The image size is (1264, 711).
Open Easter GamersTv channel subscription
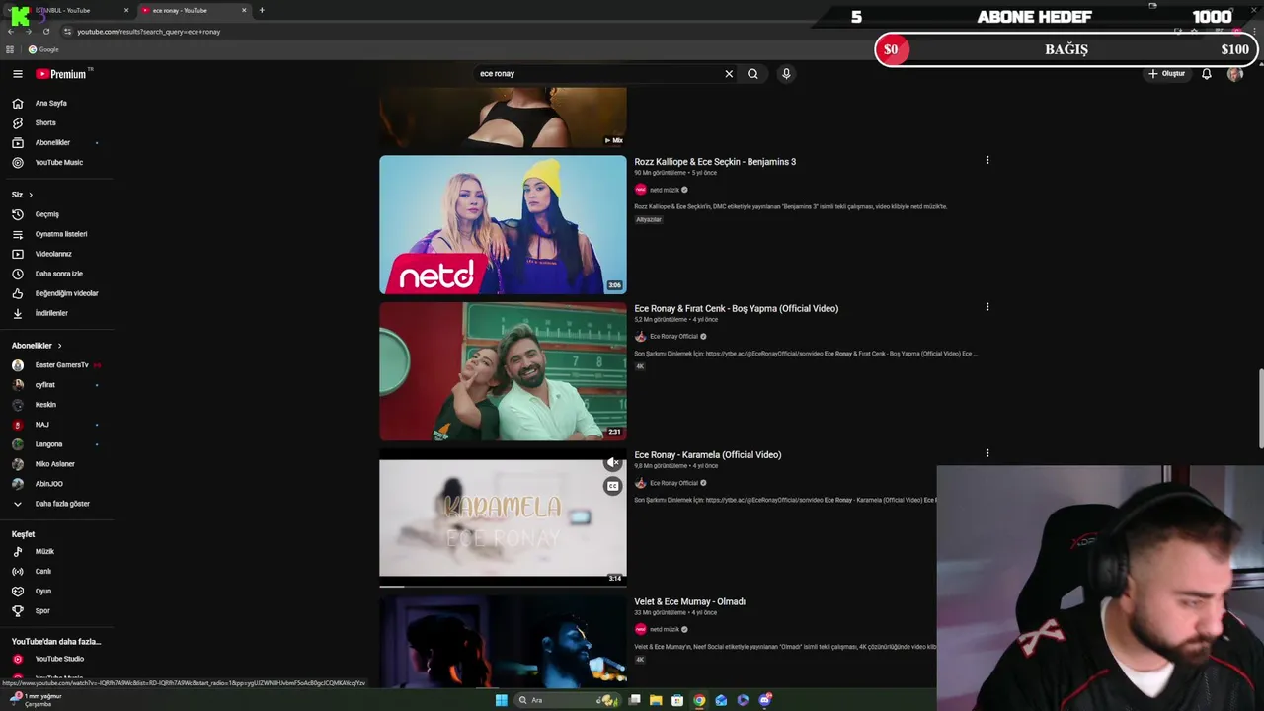(55, 365)
